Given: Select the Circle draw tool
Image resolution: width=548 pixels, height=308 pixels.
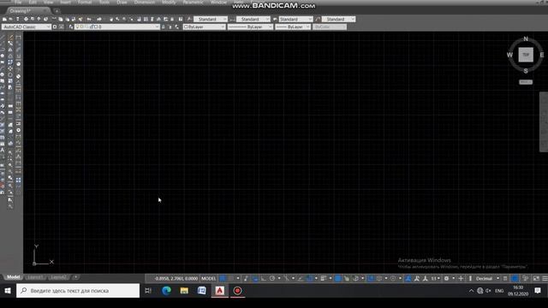Looking at the screenshot, I should coord(3,74).
